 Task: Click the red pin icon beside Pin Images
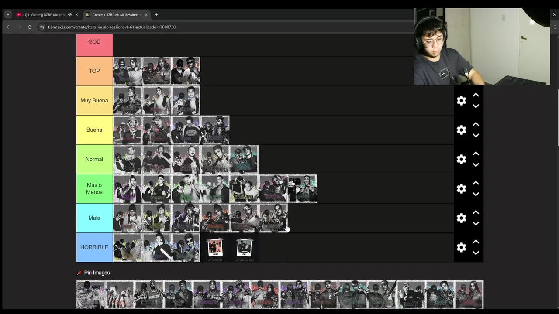(x=79, y=273)
